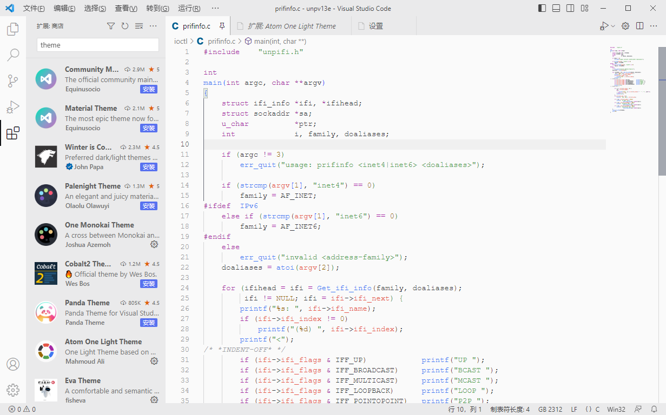The height and width of the screenshot is (415, 666).
Task: Open the Customize Layout icon
Action: click(585, 8)
